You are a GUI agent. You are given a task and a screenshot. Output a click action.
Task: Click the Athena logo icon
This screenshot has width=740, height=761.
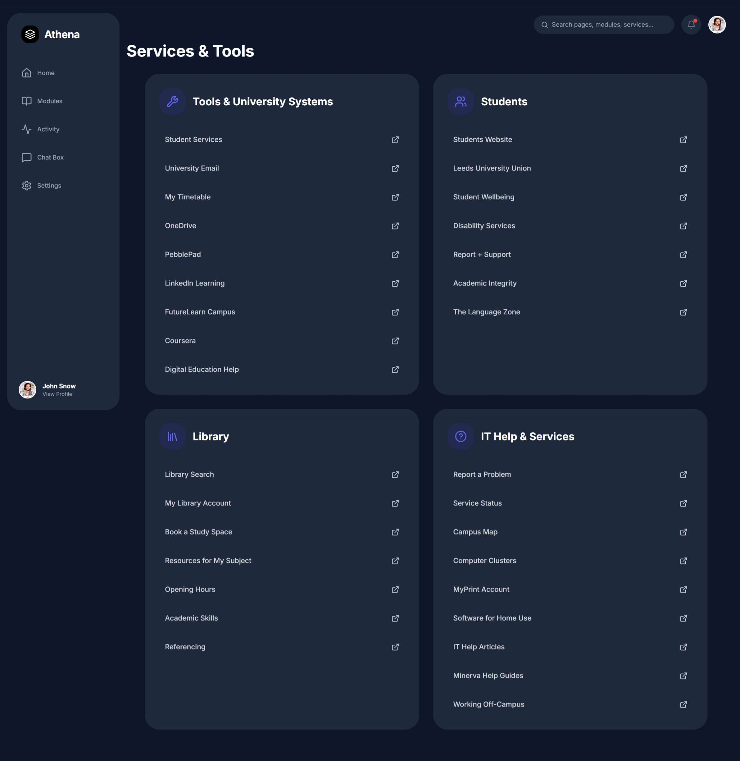[30, 34]
